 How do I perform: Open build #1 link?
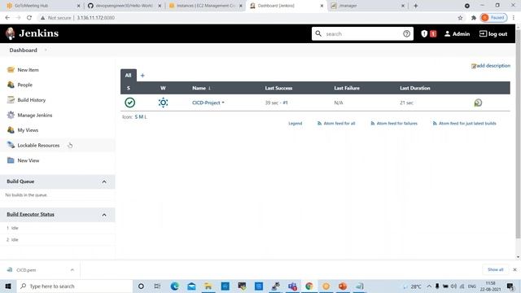click(x=285, y=103)
